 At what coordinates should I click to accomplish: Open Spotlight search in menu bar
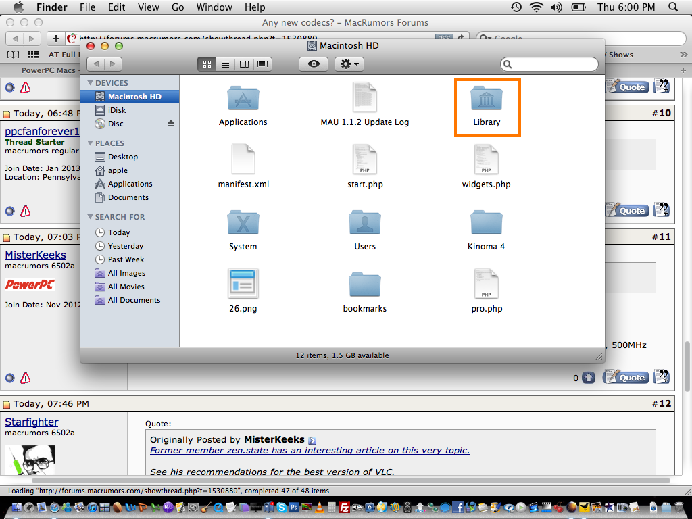[x=673, y=7]
